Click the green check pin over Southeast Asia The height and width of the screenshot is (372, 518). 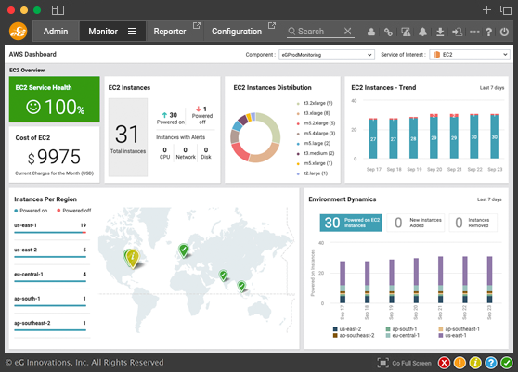point(241,286)
